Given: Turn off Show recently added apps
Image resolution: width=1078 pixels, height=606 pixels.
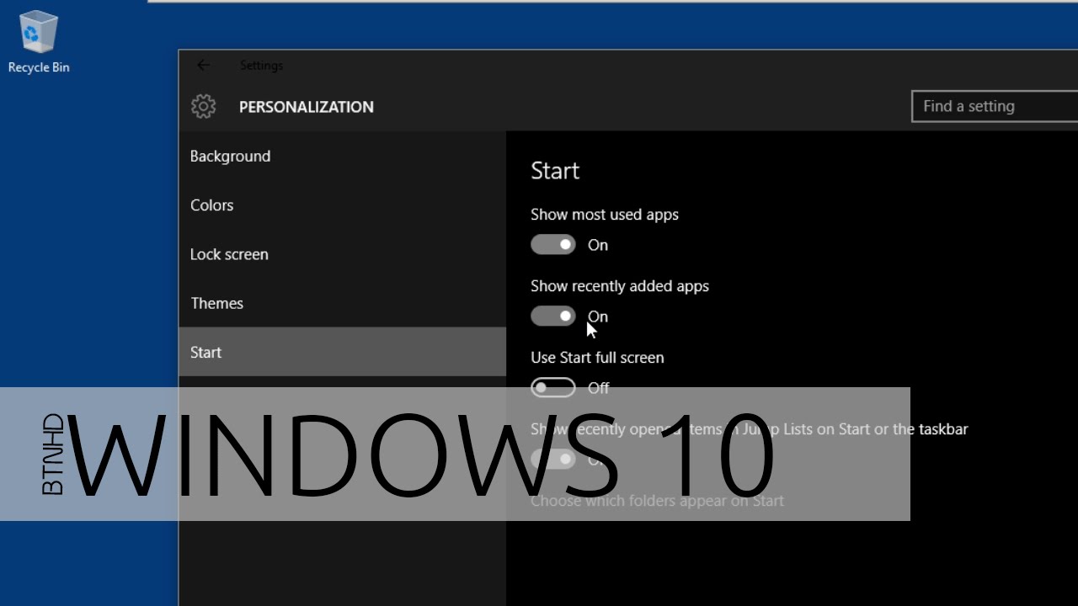Looking at the screenshot, I should pyautogui.click(x=553, y=316).
